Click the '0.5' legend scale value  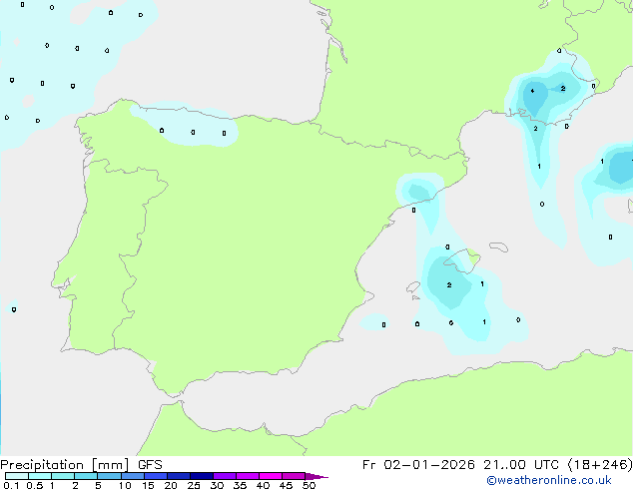(x=35, y=485)
